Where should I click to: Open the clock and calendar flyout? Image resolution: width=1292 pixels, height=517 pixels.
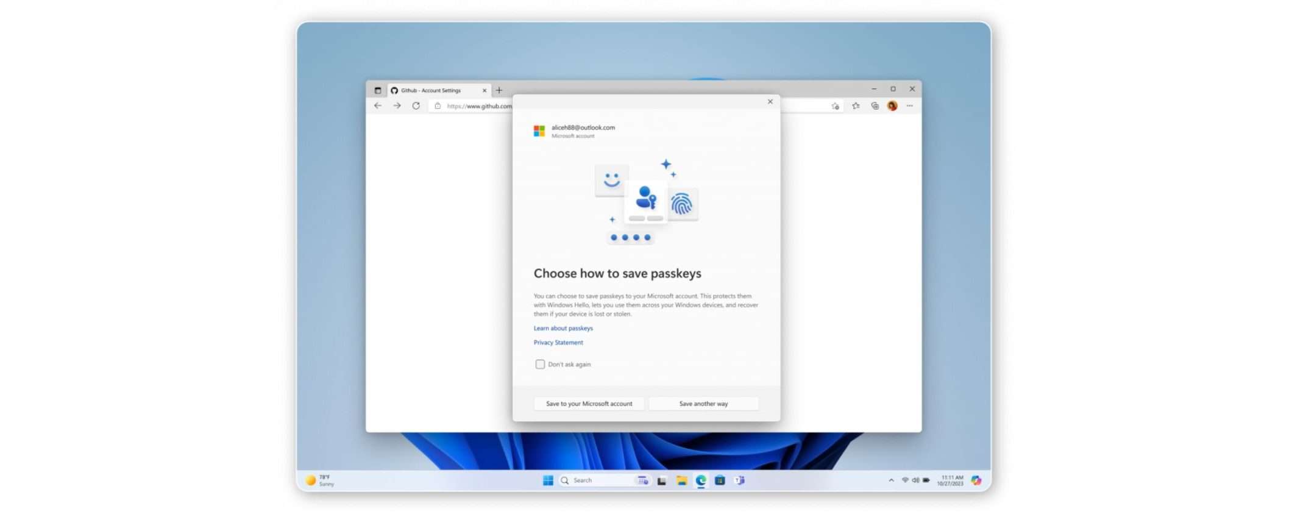tap(950, 480)
